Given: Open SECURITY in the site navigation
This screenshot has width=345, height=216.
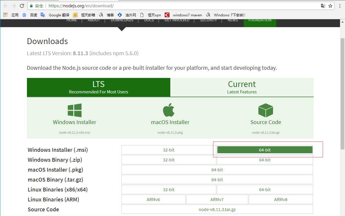Looking at the screenshot, I should pyautogui.click(x=208, y=20).
